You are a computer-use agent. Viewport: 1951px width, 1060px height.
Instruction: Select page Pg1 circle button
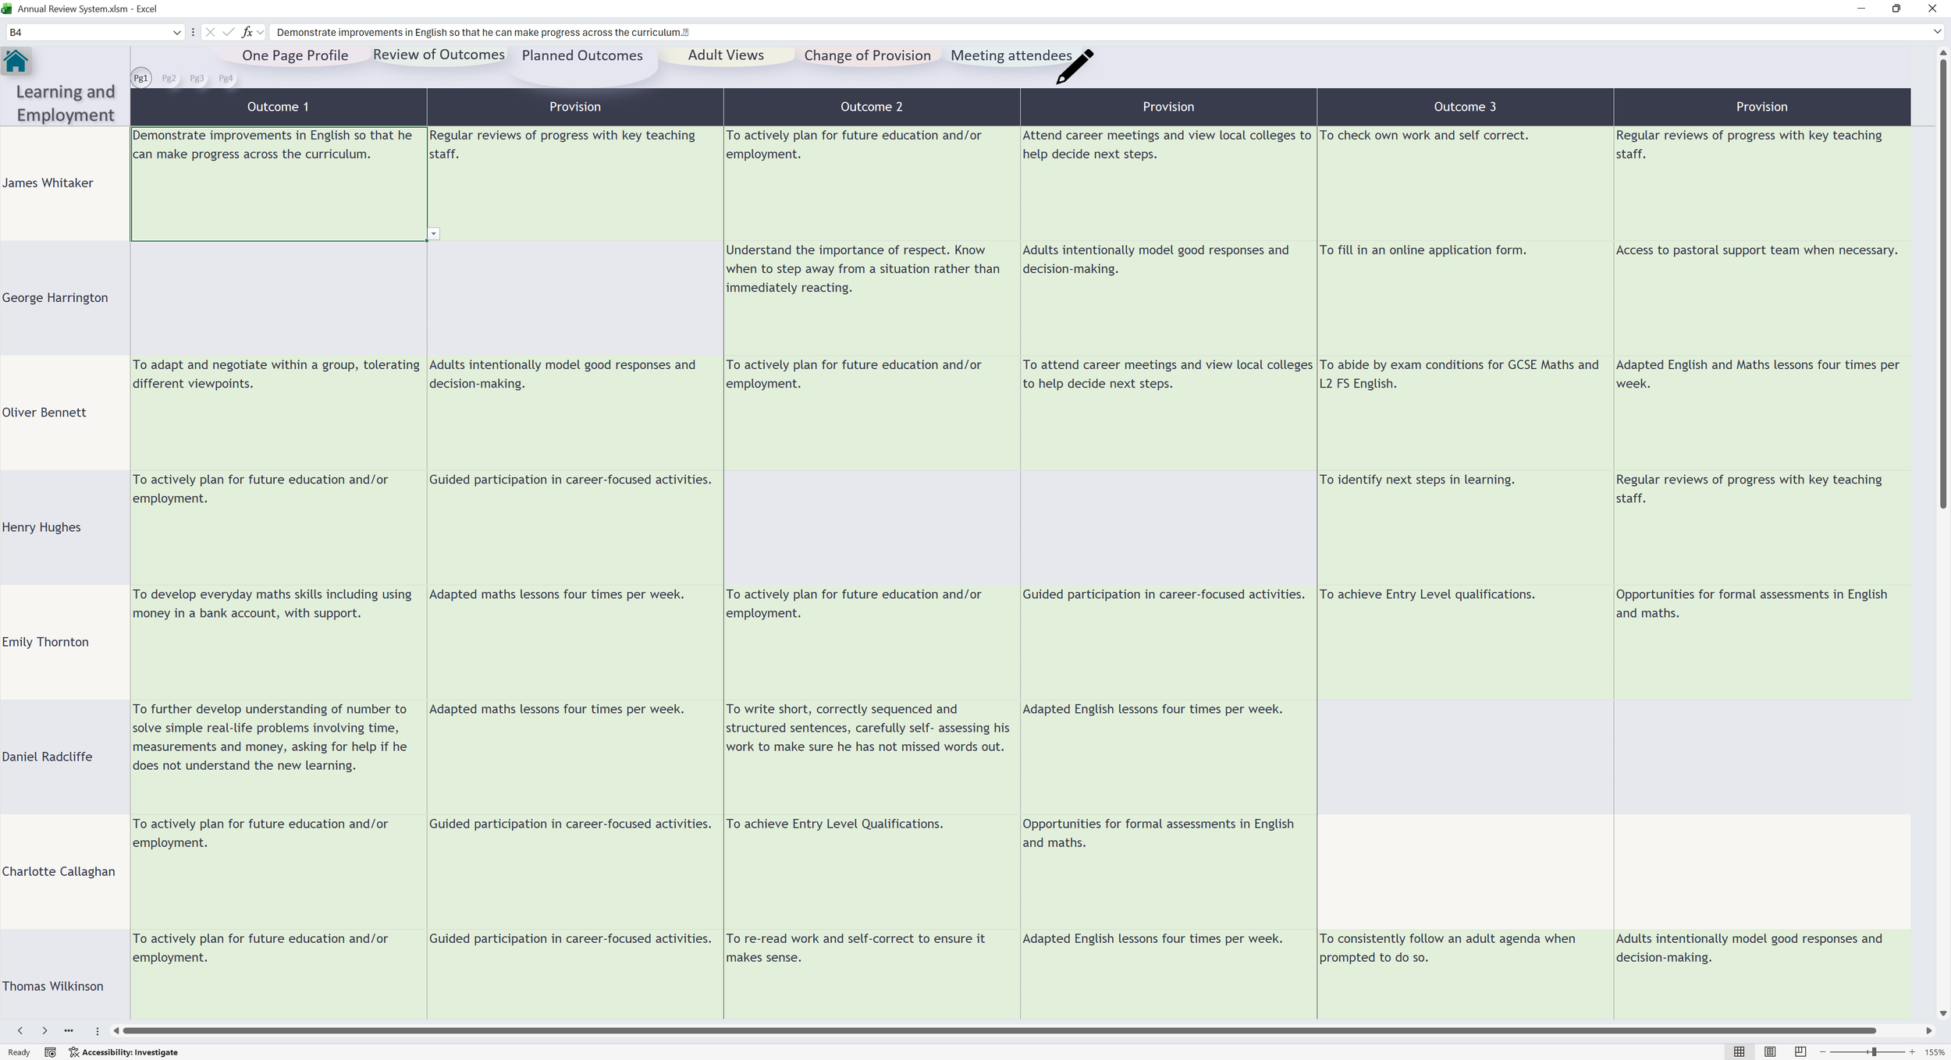click(140, 78)
